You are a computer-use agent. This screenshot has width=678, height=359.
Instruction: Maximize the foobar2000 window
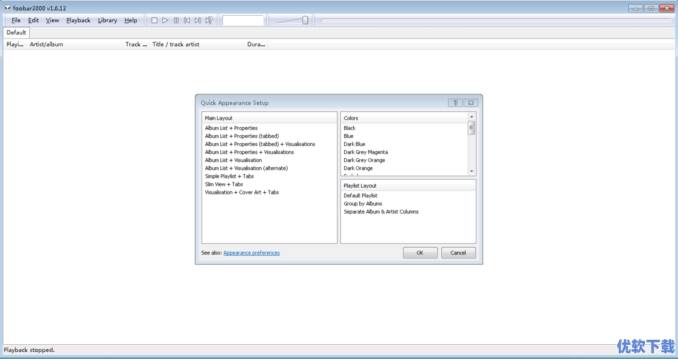click(651, 8)
